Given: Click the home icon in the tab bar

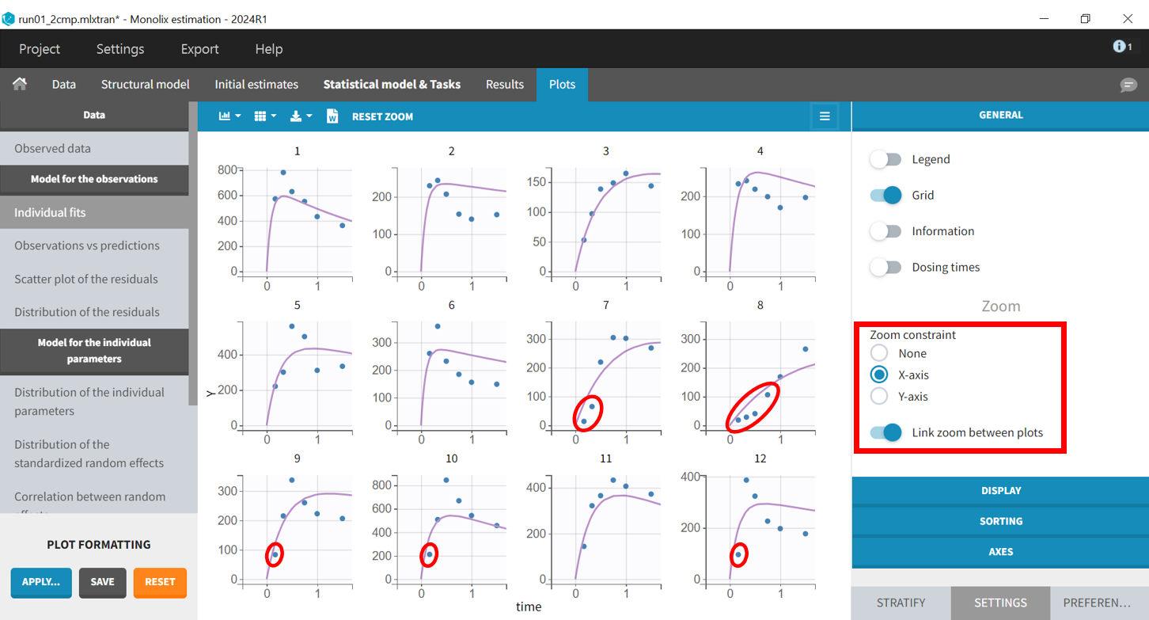Looking at the screenshot, I should click(20, 84).
